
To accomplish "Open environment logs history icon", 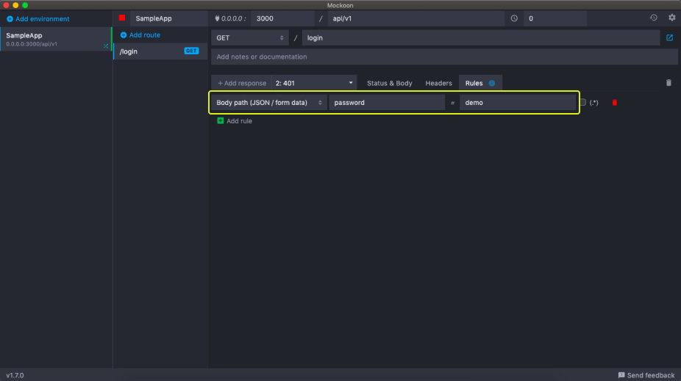I will point(654,18).
